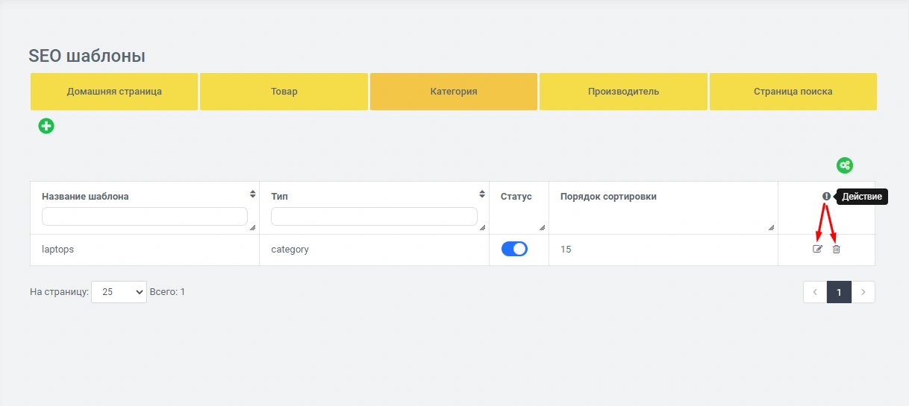
Task: Select the Категория tab
Action: (454, 92)
